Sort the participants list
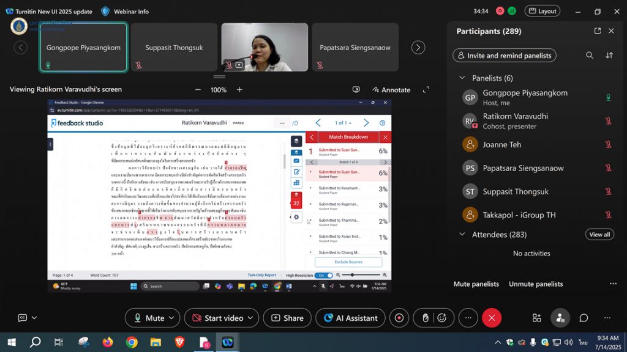 click(x=609, y=56)
